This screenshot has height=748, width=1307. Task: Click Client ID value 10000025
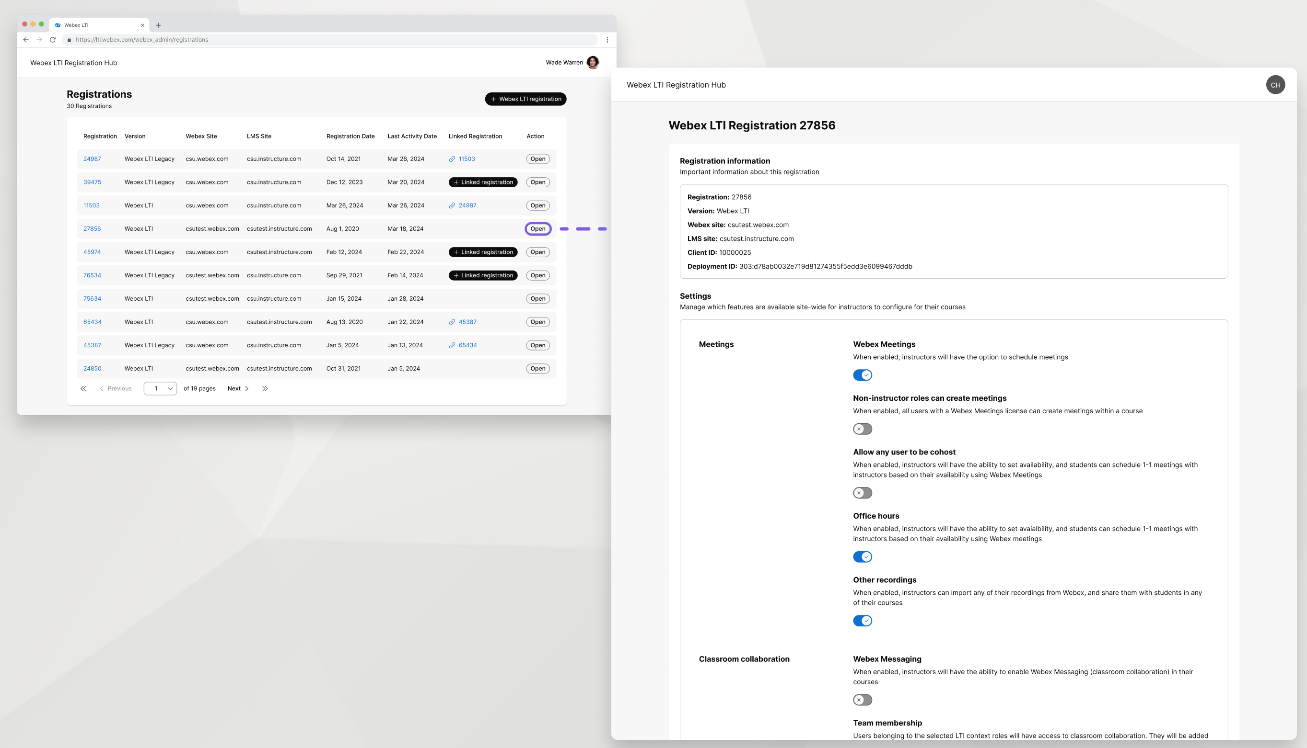735,252
